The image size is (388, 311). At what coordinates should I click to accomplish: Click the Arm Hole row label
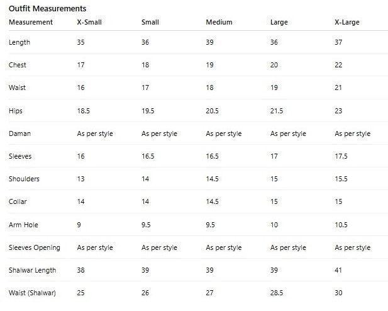click(22, 225)
